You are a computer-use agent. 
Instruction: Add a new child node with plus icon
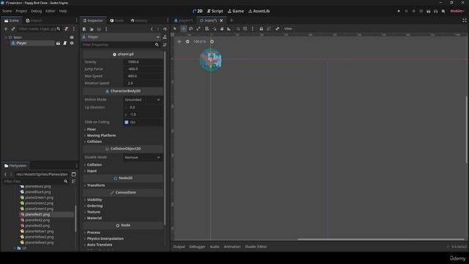click(x=6, y=29)
